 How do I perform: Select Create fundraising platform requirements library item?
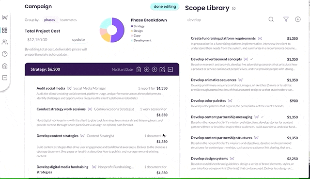pyautogui.click(x=223, y=38)
